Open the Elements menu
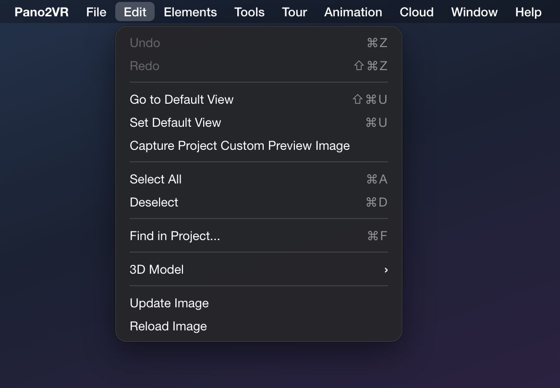Viewport: 560px width, 388px height. pos(190,12)
